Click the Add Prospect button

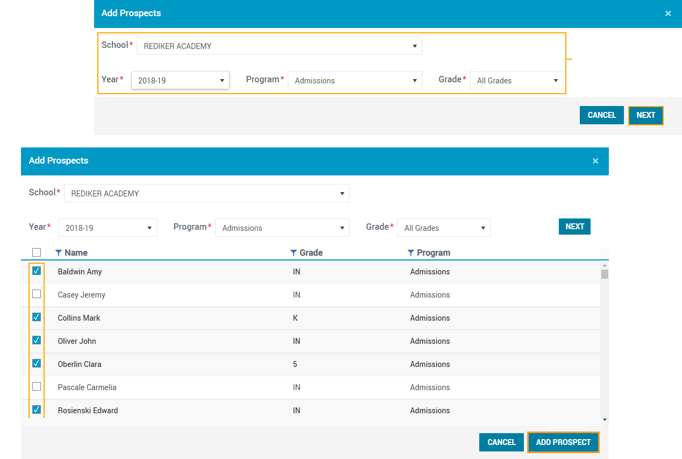(x=563, y=442)
